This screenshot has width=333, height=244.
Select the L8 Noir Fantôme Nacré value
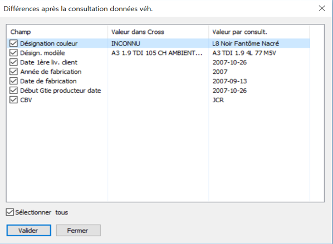point(246,43)
